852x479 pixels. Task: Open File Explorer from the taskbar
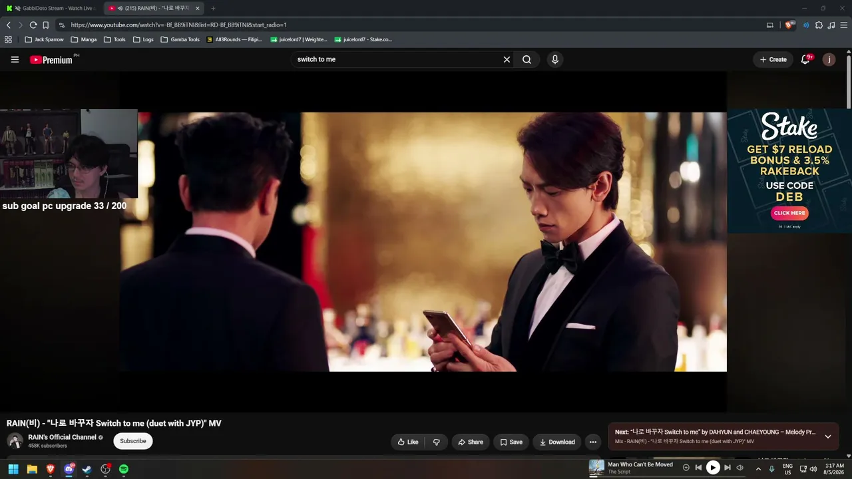point(32,469)
